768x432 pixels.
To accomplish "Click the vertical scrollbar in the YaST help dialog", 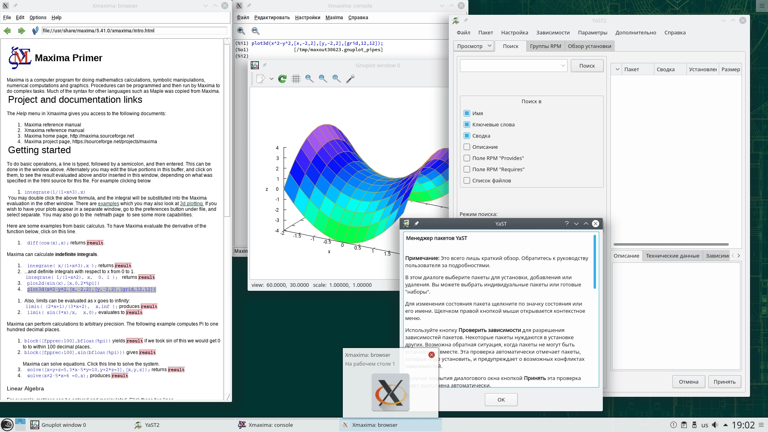I will click(x=595, y=262).
